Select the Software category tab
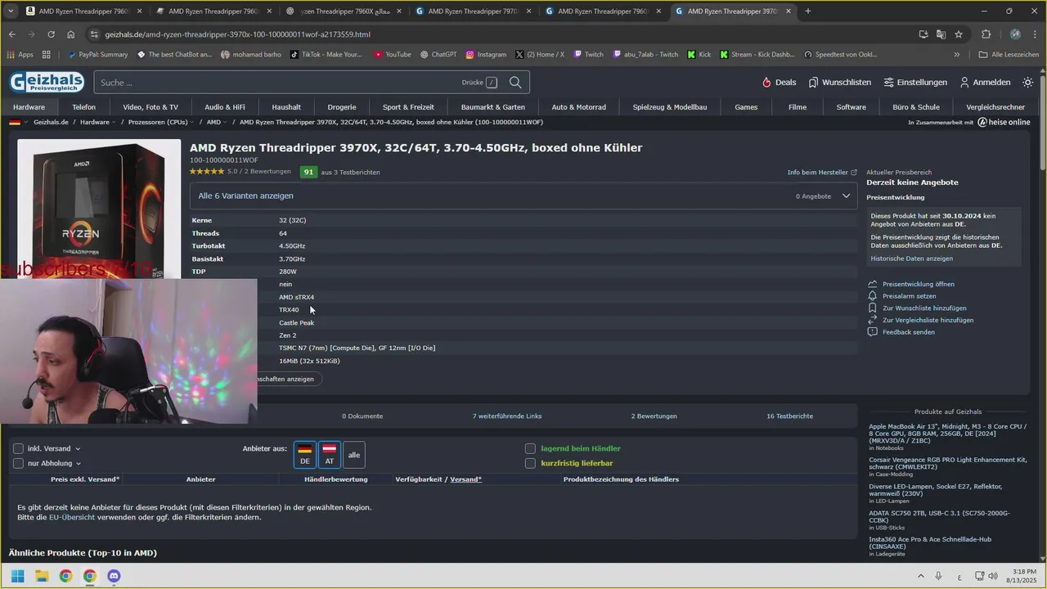1047x589 pixels. point(851,107)
